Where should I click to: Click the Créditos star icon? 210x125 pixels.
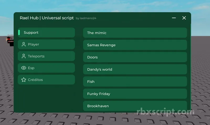click(24, 80)
